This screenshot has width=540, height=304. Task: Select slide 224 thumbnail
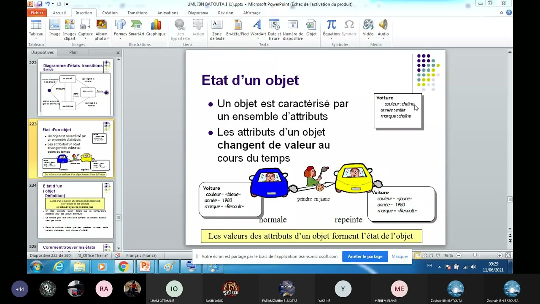coord(76,210)
